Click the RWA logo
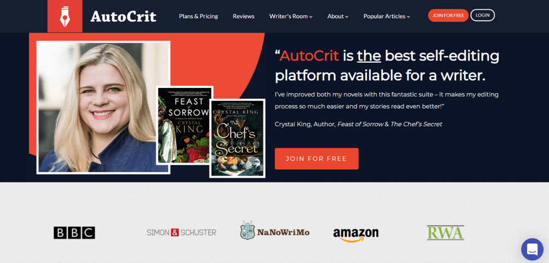The width and height of the screenshot is (549, 263). pos(445,232)
